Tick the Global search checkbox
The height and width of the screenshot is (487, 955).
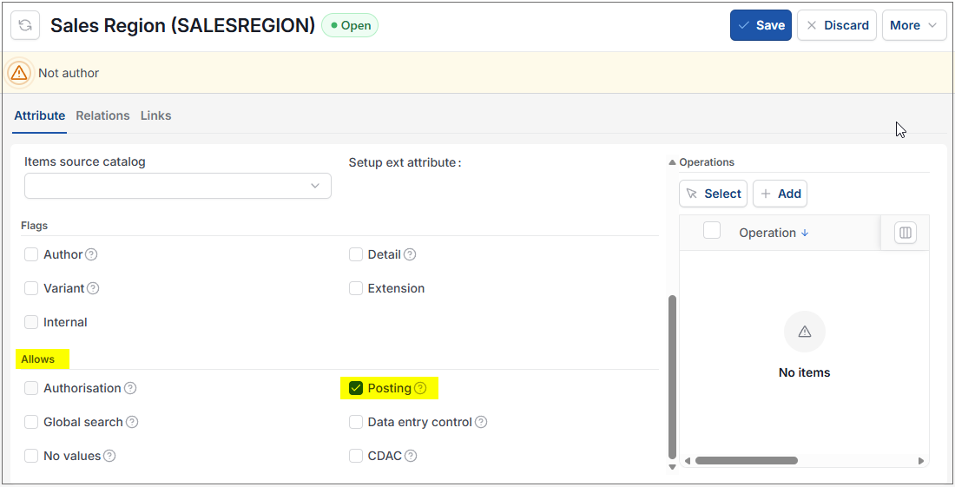click(x=31, y=422)
